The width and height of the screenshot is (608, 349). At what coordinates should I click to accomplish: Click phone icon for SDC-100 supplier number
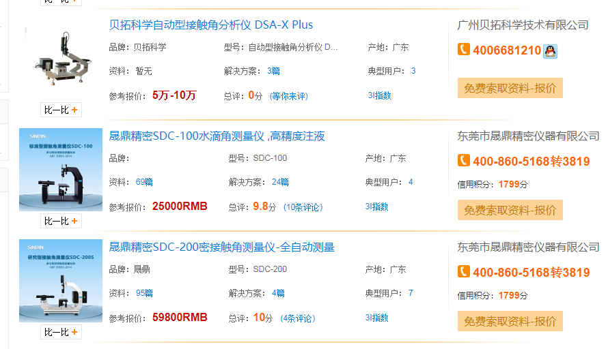464,160
